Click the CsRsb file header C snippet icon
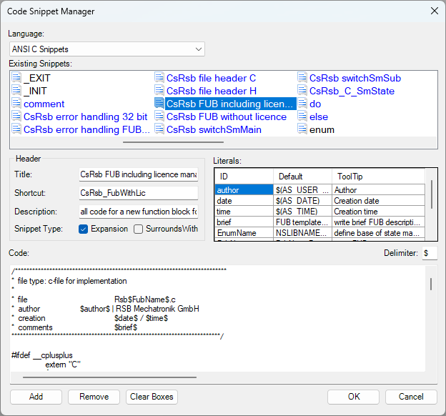This screenshot has width=446, height=416. coord(159,78)
